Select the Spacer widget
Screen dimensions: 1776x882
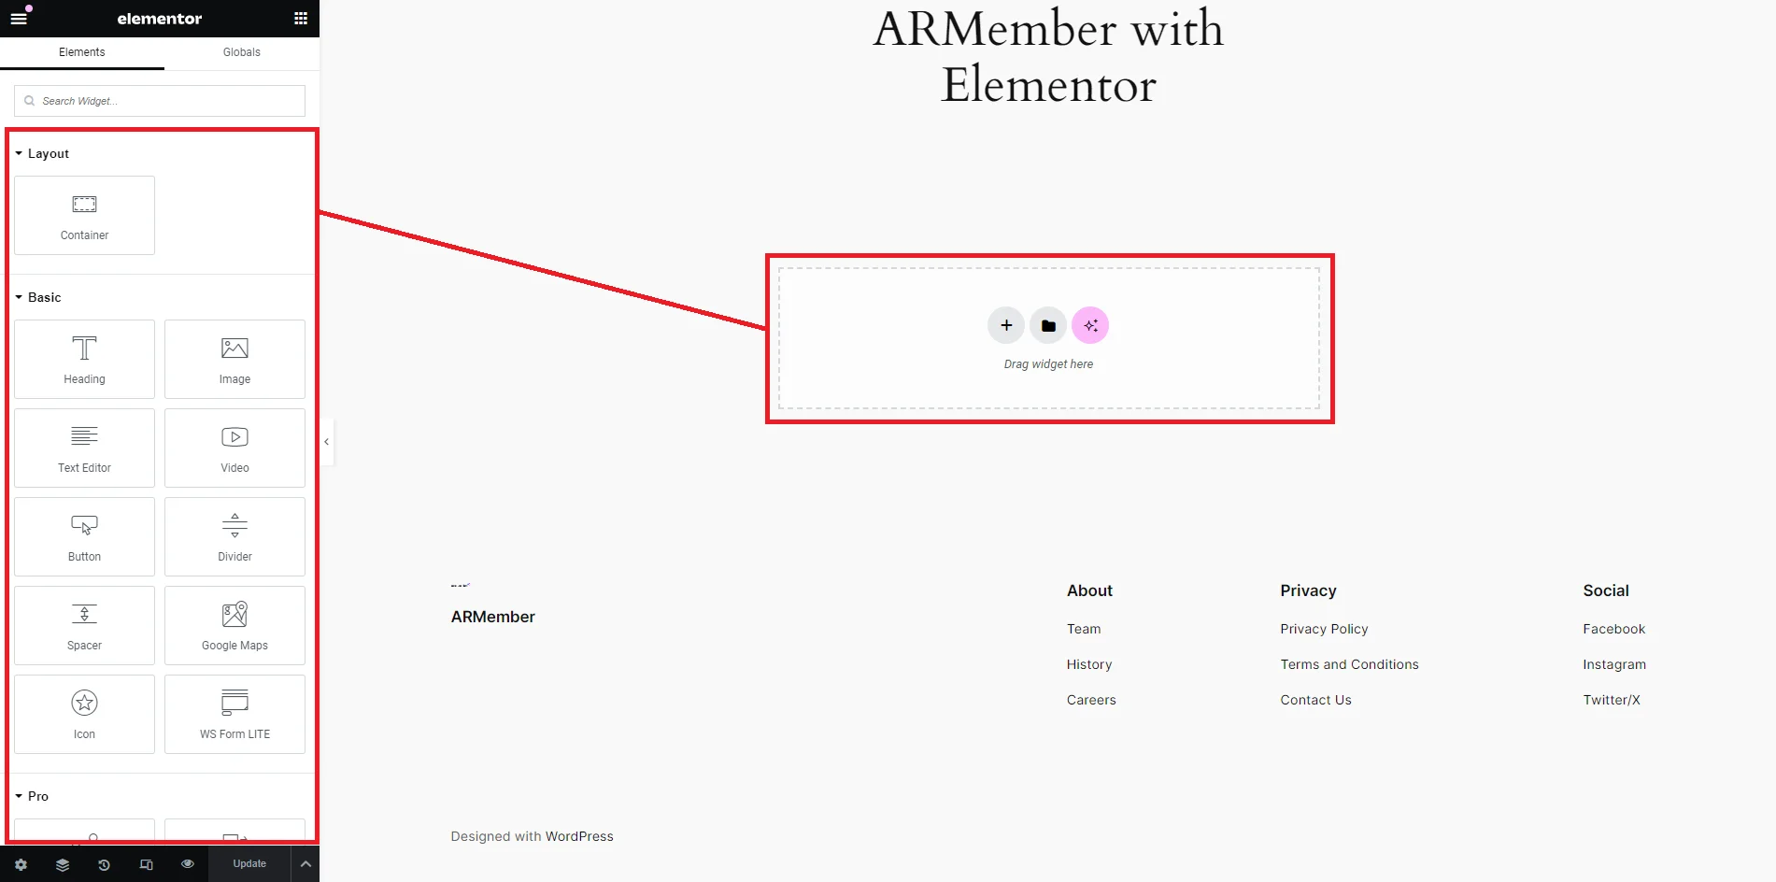[x=84, y=625]
